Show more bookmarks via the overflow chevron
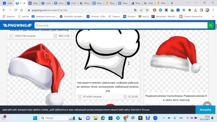The height and width of the screenshot is (122, 217). pyautogui.click(x=213, y=17)
